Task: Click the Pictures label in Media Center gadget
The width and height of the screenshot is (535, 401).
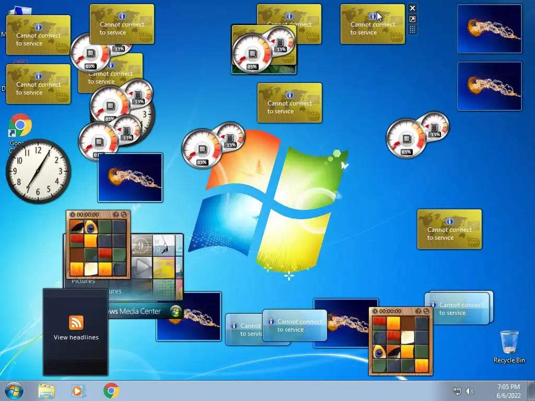Action: pos(83,281)
